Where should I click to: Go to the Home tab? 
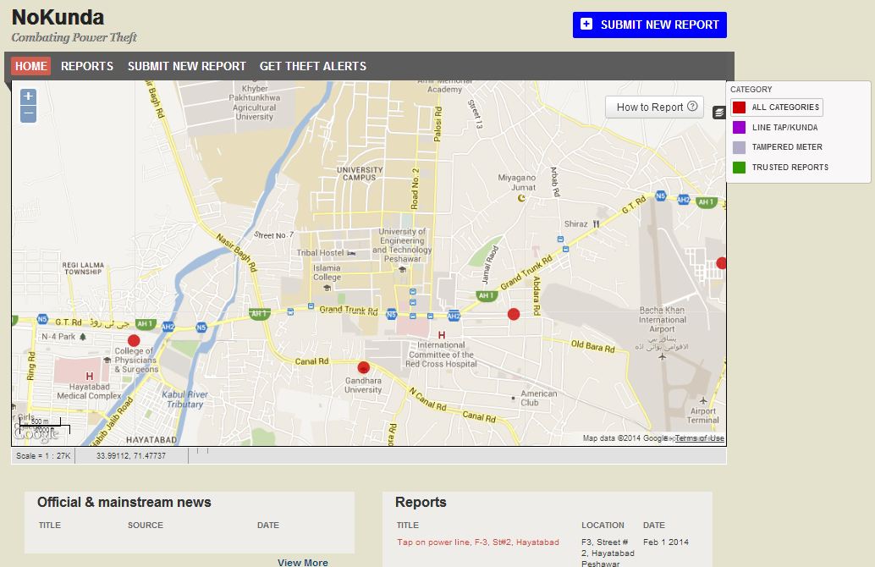[x=30, y=66]
